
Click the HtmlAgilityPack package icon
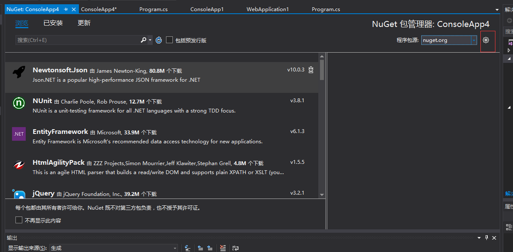pyautogui.click(x=19, y=165)
